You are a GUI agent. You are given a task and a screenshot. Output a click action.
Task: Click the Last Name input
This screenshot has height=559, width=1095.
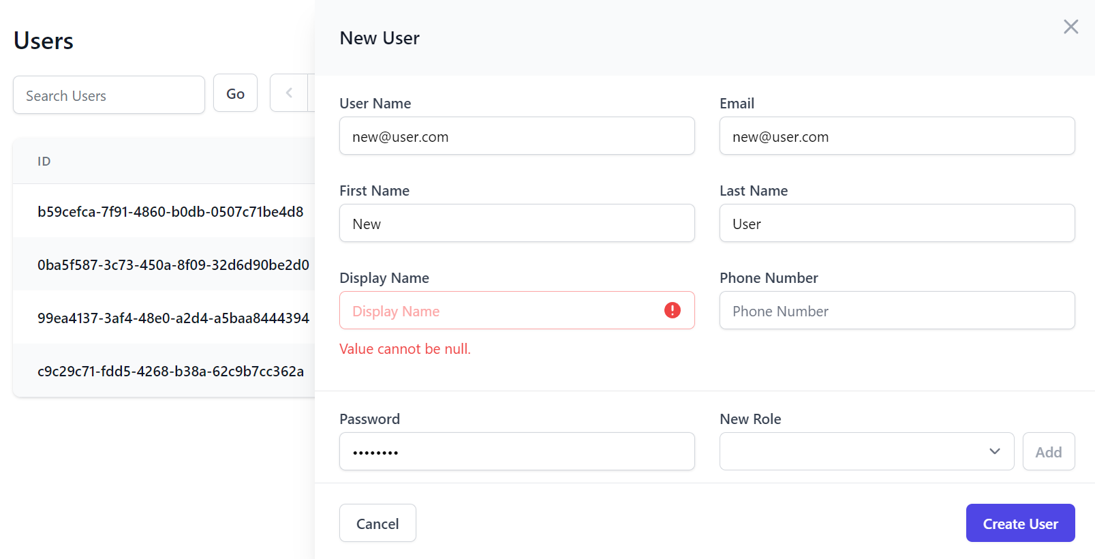click(897, 223)
